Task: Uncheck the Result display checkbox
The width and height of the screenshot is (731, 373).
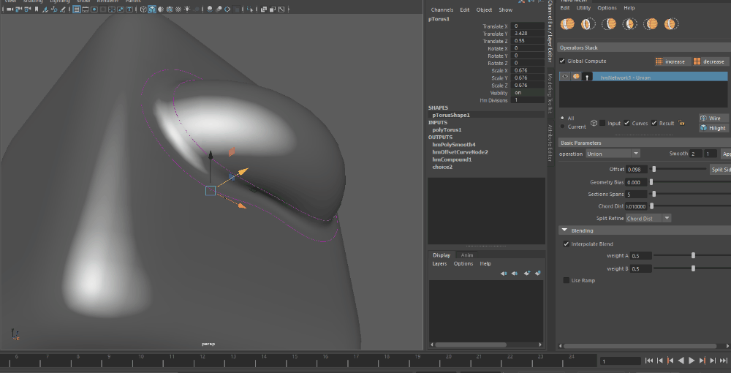Action: click(x=654, y=123)
